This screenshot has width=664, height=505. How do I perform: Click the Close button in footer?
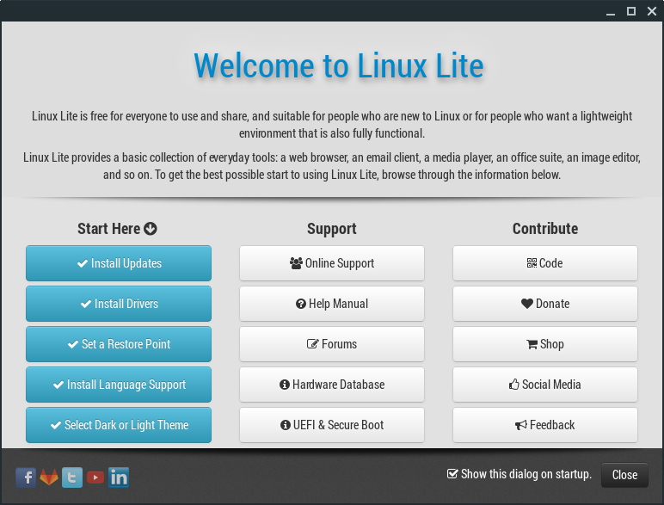point(624,475)
